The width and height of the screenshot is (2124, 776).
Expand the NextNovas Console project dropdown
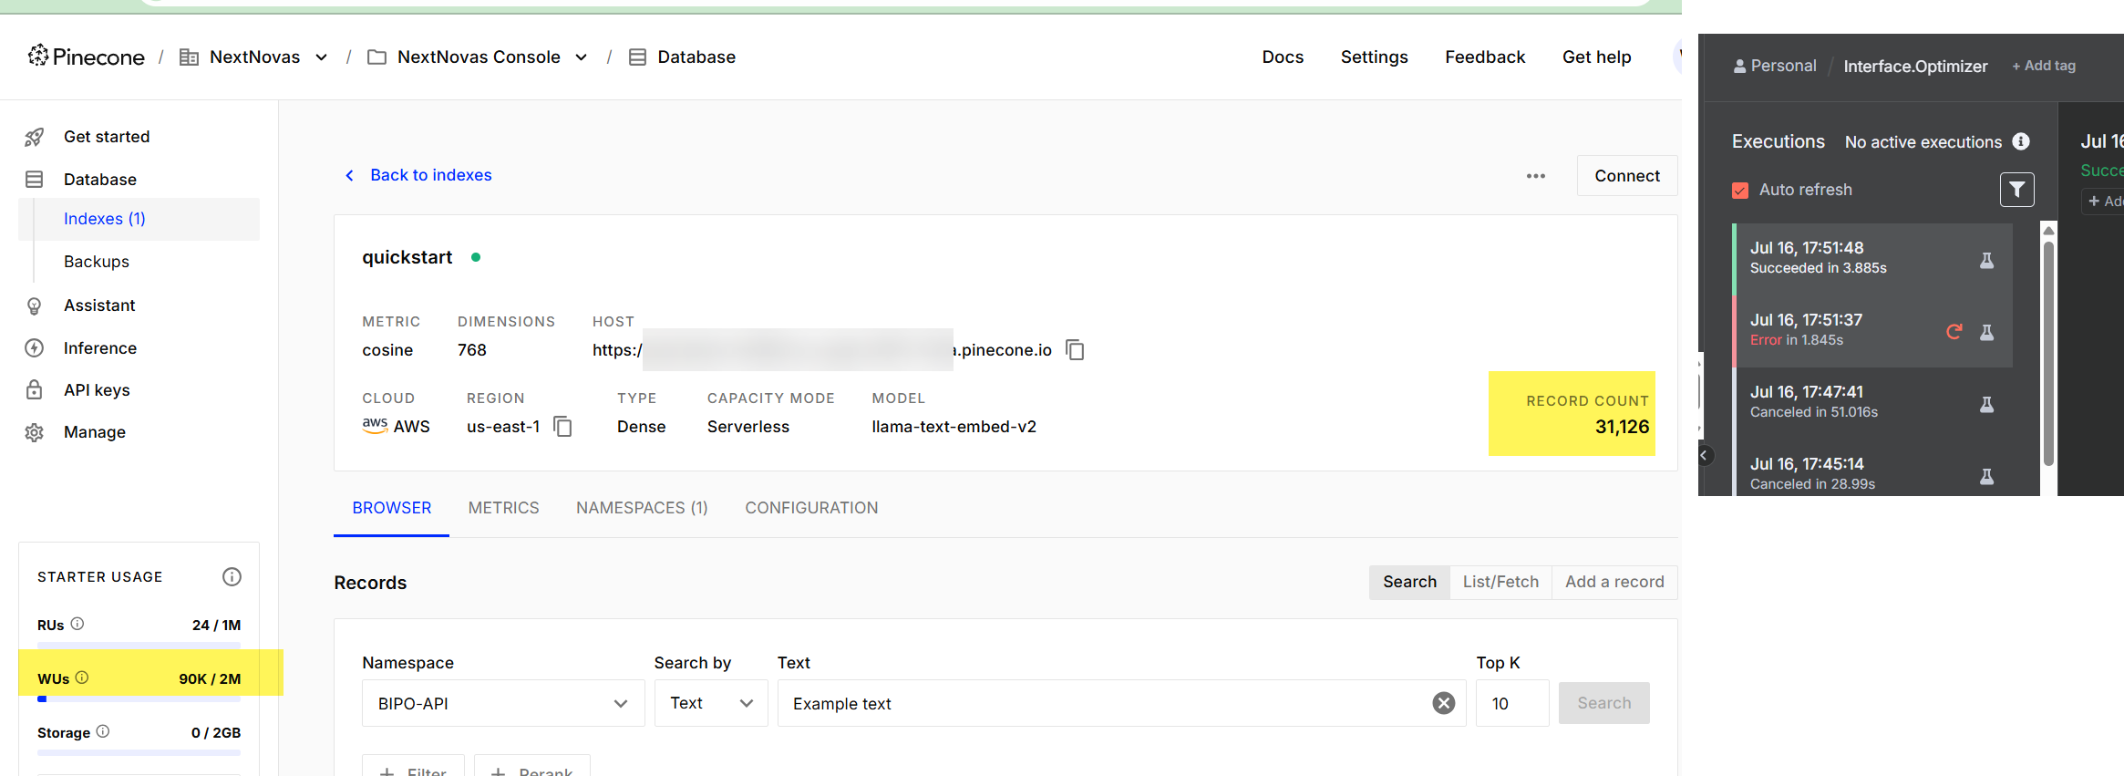click(x=581, y=57)
